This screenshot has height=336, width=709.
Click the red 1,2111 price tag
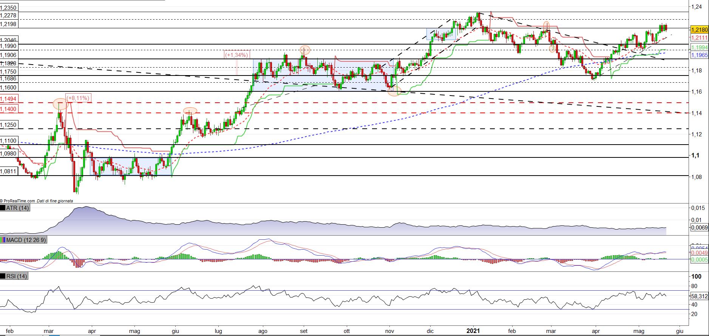coord(699,38)
